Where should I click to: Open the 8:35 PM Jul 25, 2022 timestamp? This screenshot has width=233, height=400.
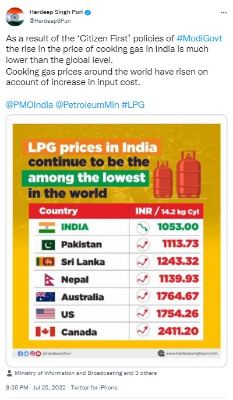tap(36, 388)
